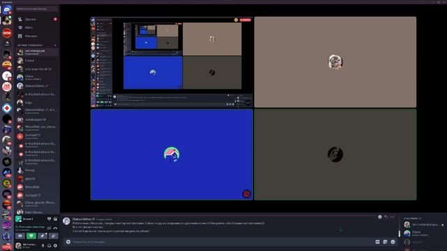Open more options dots on message
This screenshot has height=251, width=447.
pyautogui.click(x=393, y=217)
